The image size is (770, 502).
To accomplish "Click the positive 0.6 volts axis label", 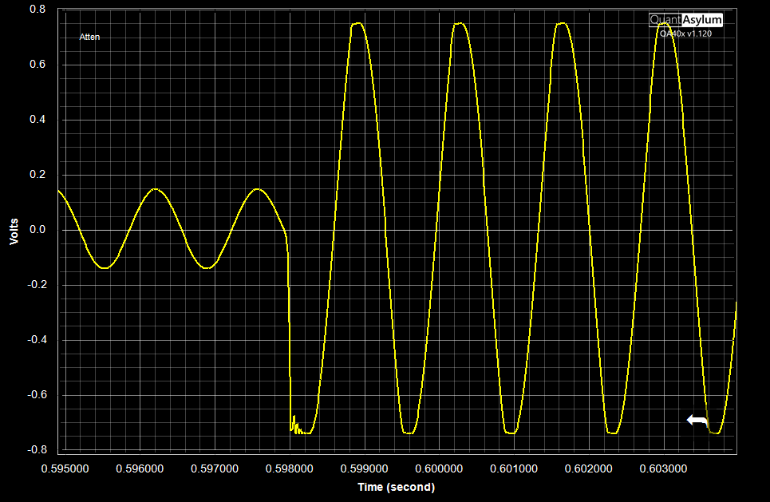I will coord(38,65).
